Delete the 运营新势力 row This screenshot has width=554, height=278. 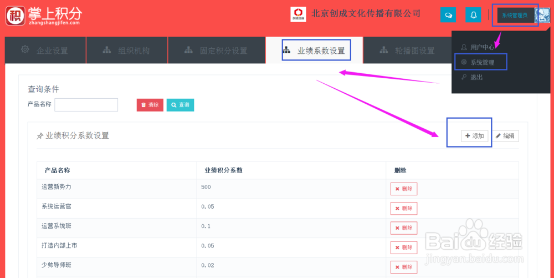point(404,189)
